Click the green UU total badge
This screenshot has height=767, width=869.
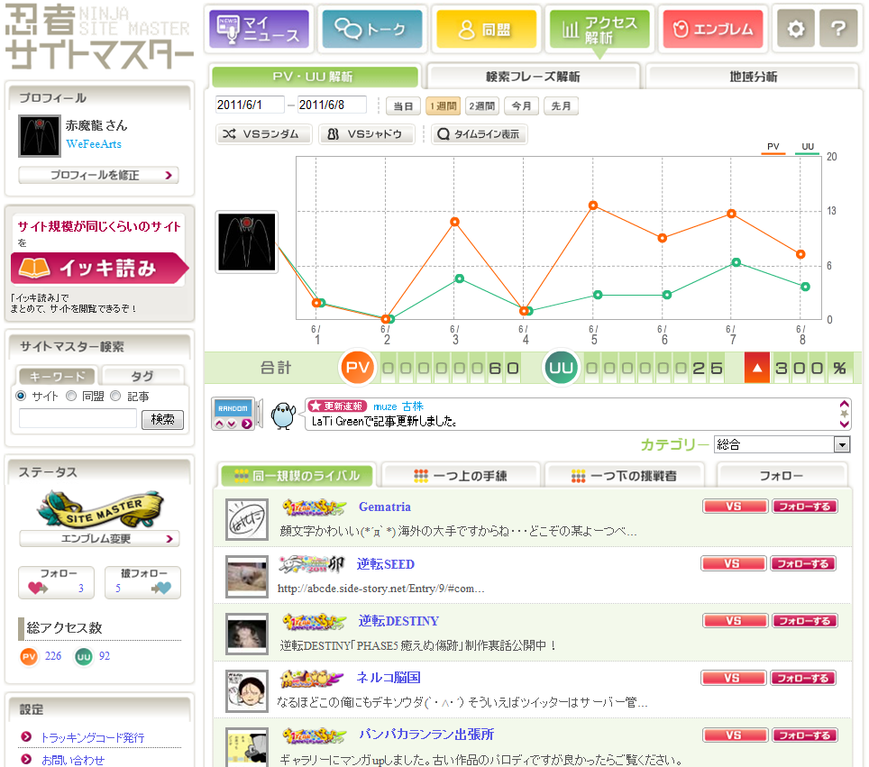[x=561, y=368]
